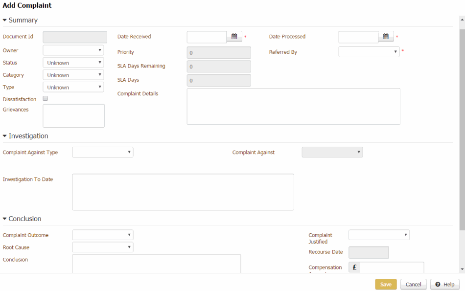Viewport: 465px width, 291px height.
Task: Collapse the Investigation section
Action: click(x=4, y=136)
